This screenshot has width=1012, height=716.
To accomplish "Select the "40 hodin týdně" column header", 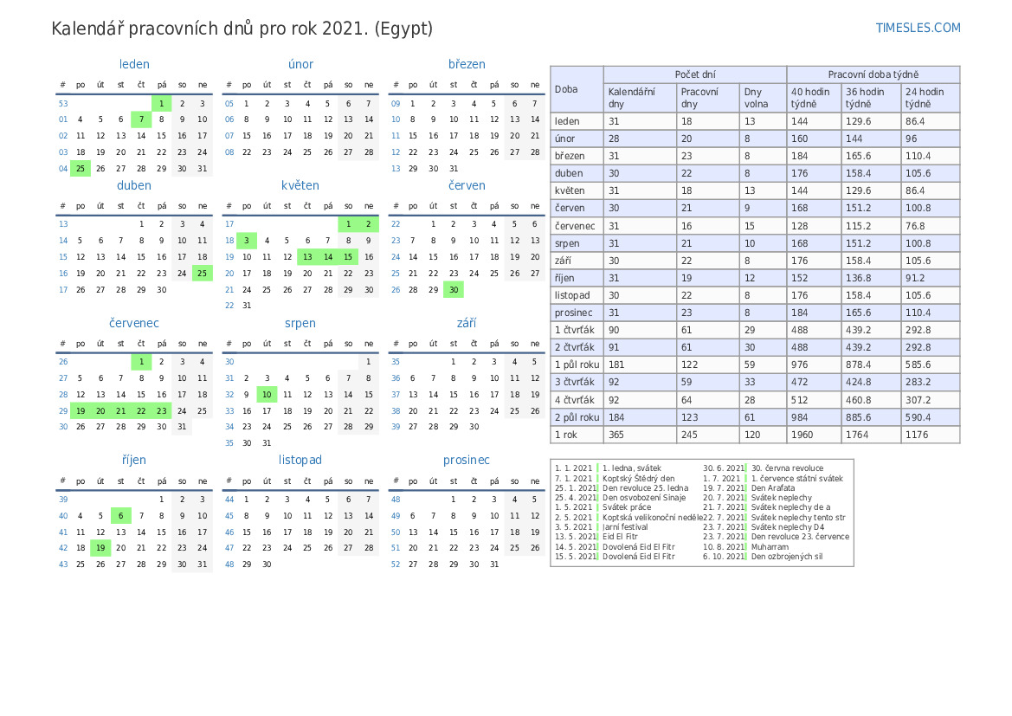I will pos(813,98).
